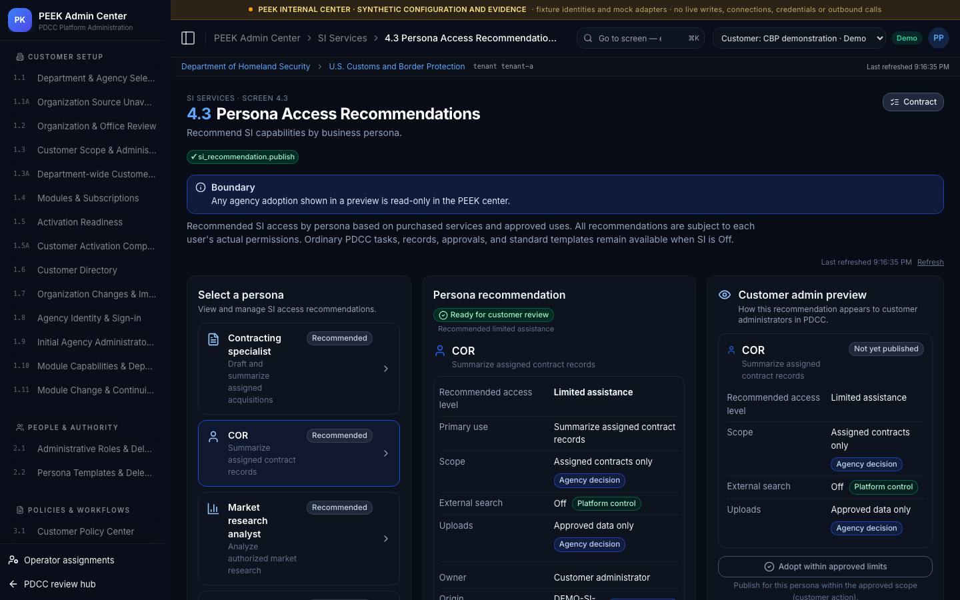
Task: Open Modules & Subscriptions in sidebar
Action: 85,198
